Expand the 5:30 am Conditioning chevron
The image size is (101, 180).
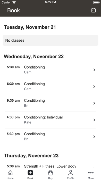[x=94, y=70]
